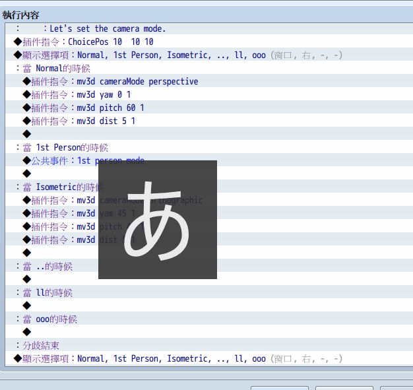Select the mv3d cameraMode orthographic command row
The width and height of the screenshot is (413, 390).
(209, 200)
